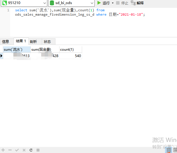Click the discard changes X icon

pos(24,150)
